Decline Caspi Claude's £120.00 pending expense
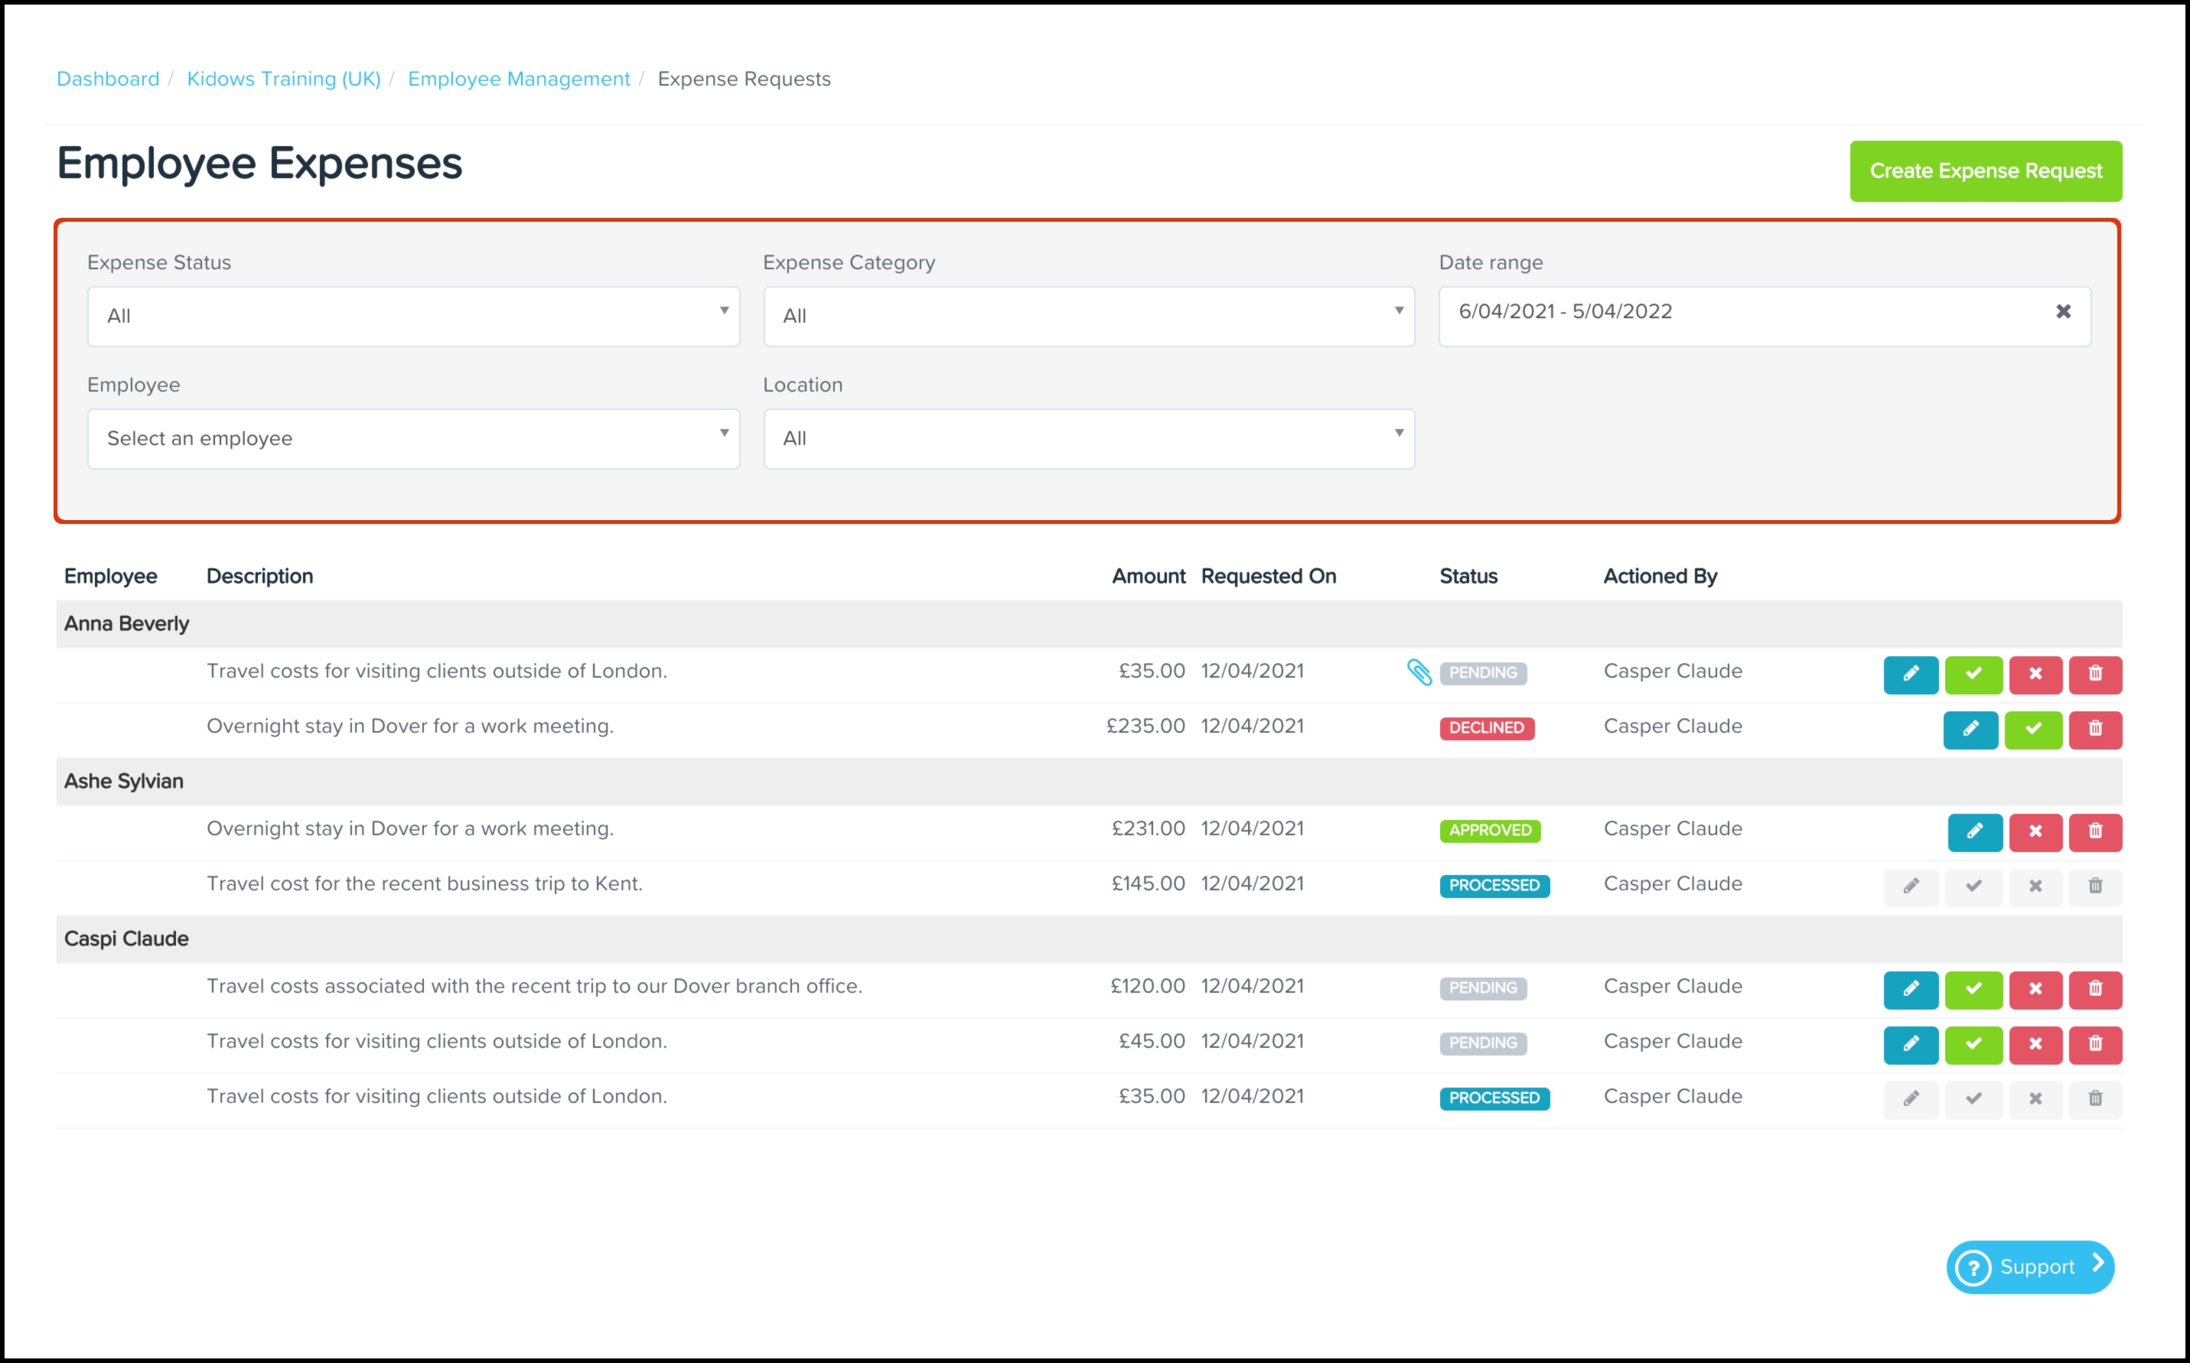The width and height of the screenshot is (2190, 1363). coord(2034,989)
